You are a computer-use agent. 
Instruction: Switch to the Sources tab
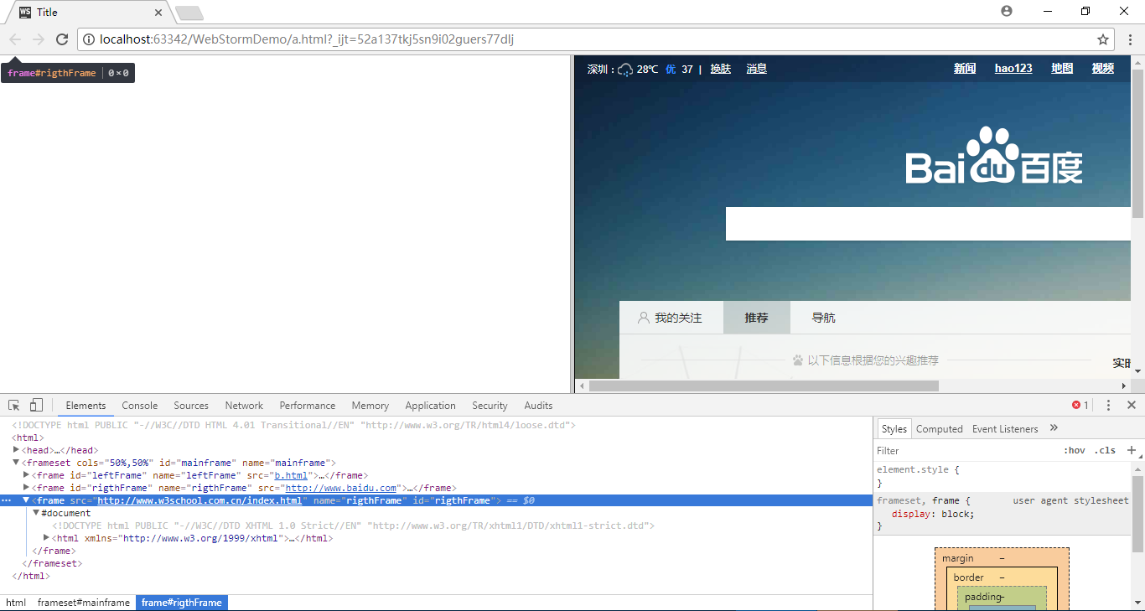click(x=191, y=406)
